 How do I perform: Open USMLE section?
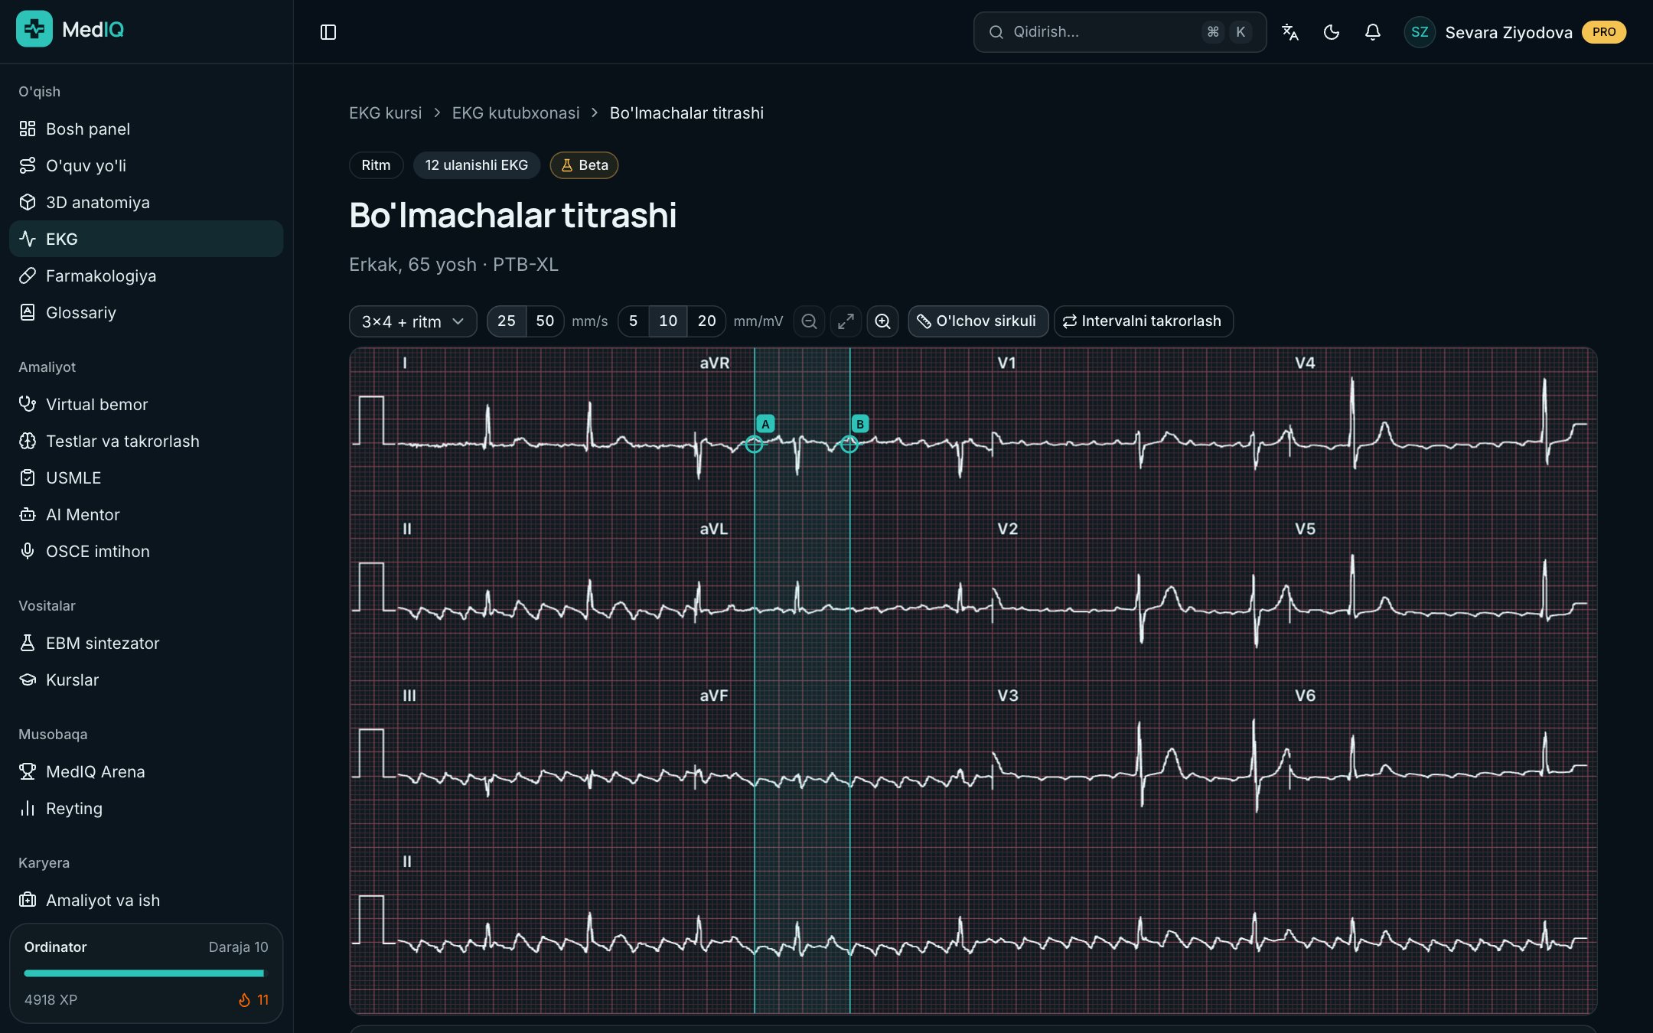(146, 477)
